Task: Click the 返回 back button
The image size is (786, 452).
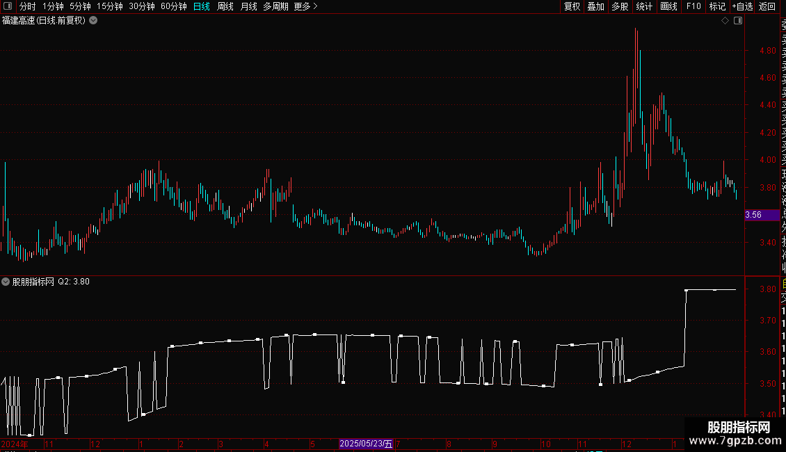Action: [x=767, y=6]
